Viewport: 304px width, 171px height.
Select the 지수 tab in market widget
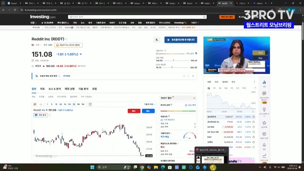click(217, 82)
